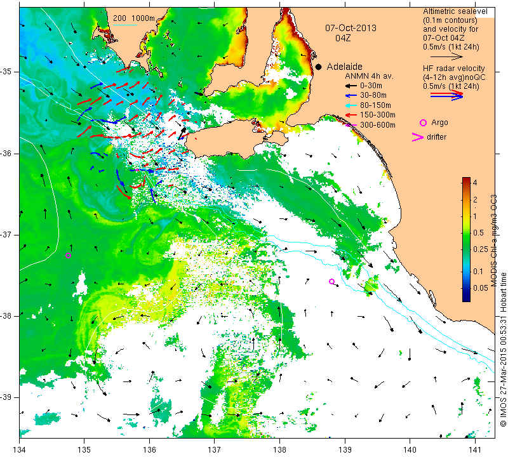Click the dark blue bottom of color bar
Image resolution: width=508 pixels, height=457 pixels.
tap(466, 298)
